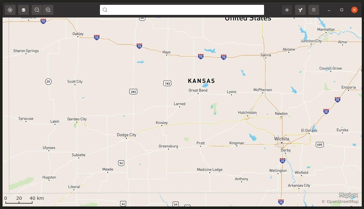The width and height of the screenshot is (364, 209).
Task: Click the Wichita city label
Action: click(x=282, y=139)
